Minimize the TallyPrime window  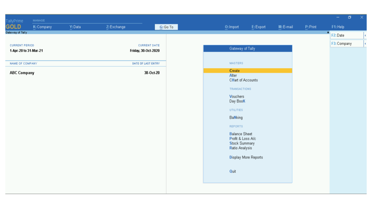coord(338,17)
